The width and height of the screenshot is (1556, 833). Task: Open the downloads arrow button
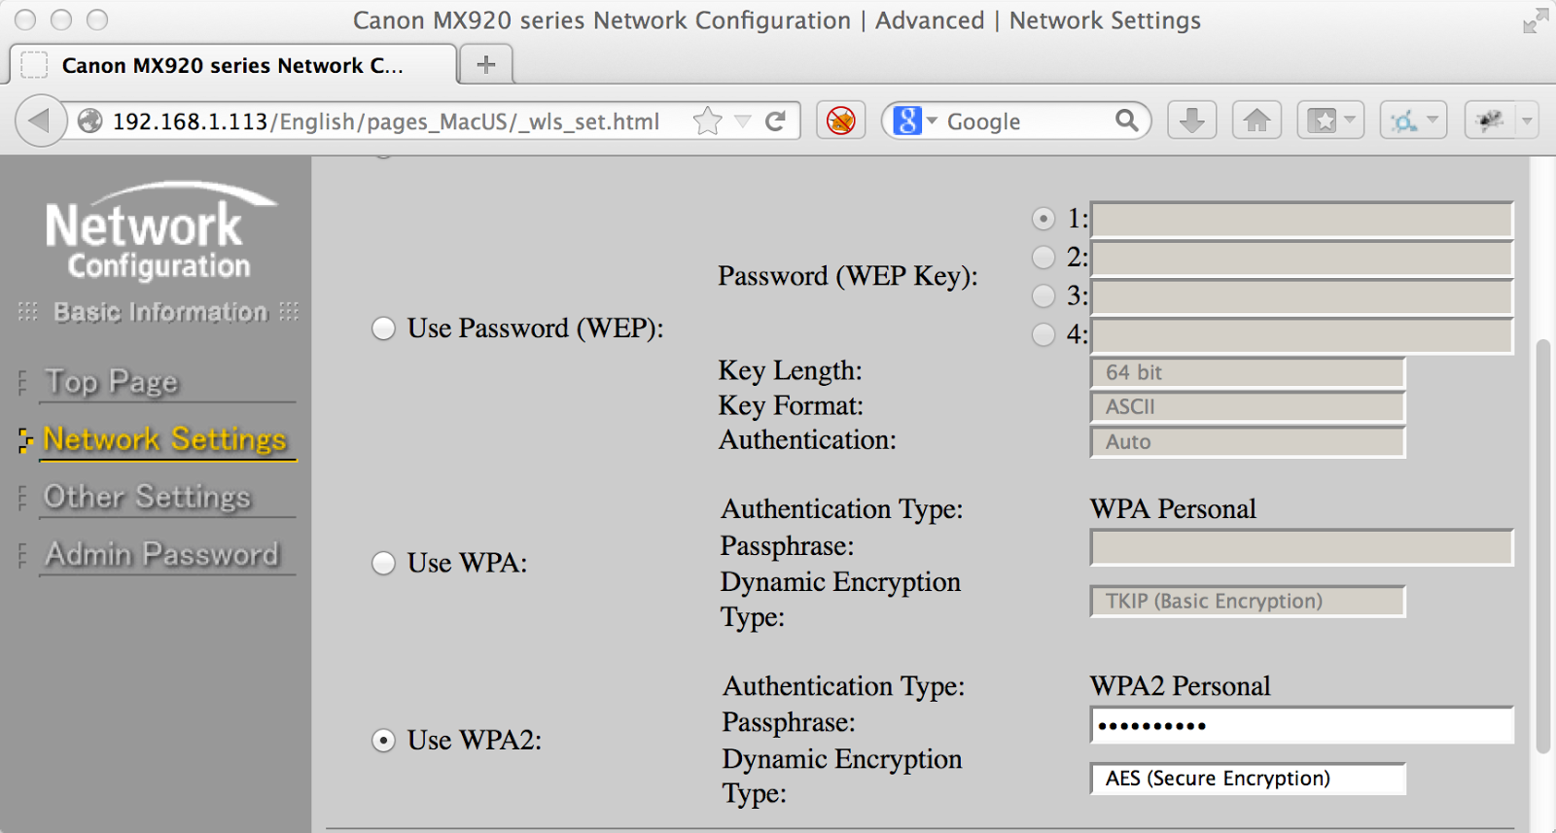1191,121
